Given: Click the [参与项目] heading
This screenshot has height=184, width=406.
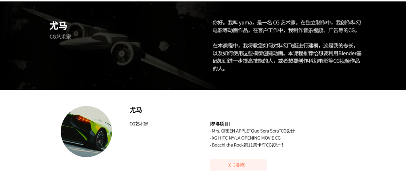Looking at the screenshot, I should (x=220, y=124).
